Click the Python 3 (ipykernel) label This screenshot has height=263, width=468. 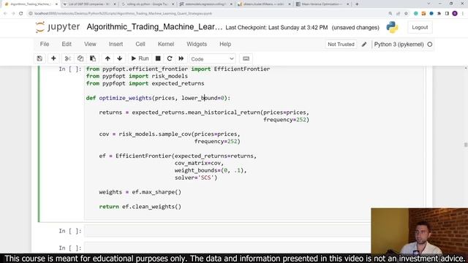tap(399, 45)
